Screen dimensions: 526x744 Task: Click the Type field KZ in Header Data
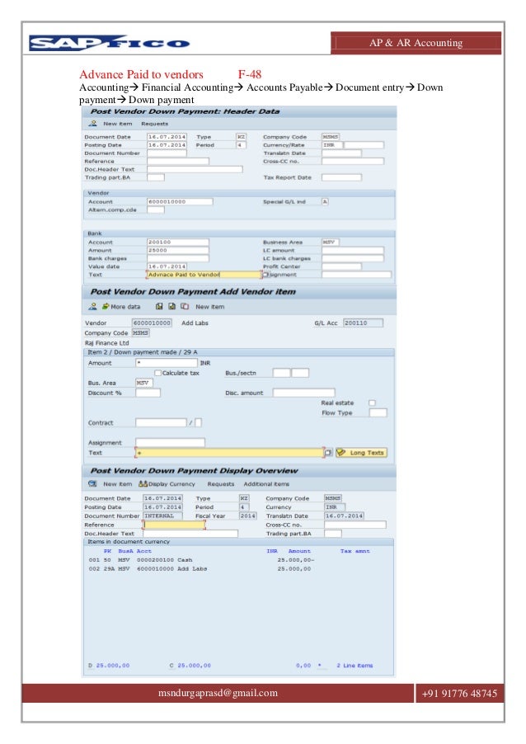pyautogui.click(x=242, y=137)
